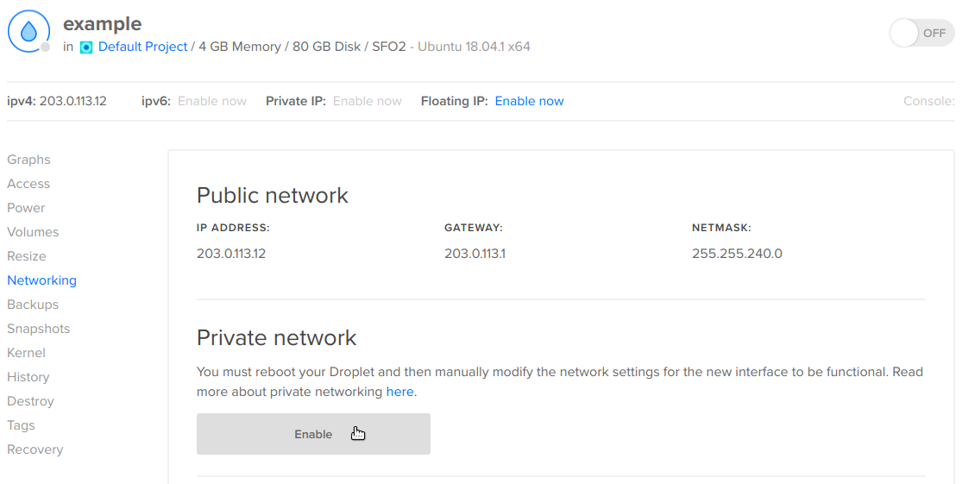Click the Public network heading

tap(273, 195)
